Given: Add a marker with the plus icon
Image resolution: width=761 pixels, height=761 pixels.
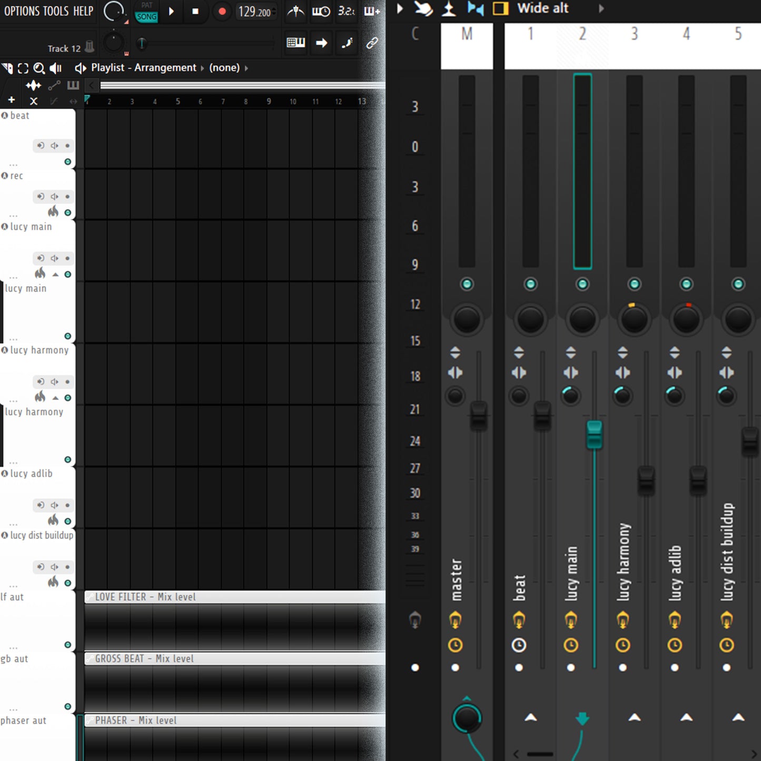Looking at the screenshot, I should point(12,100).
